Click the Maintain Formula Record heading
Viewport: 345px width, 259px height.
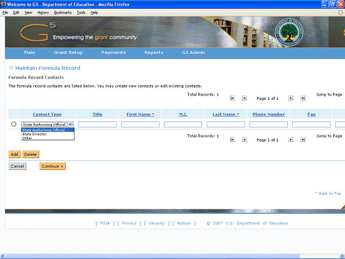tap(47, 68)
